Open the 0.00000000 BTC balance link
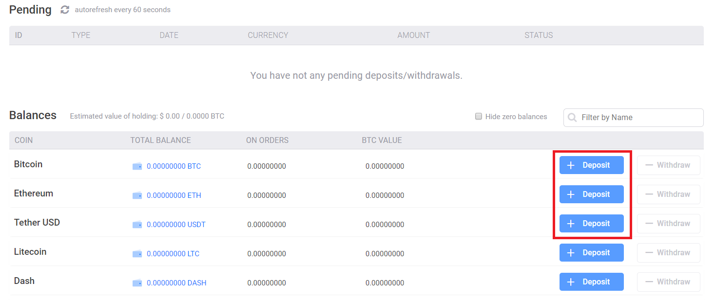This screenshot has height=300, width=715. click(174, 166)
